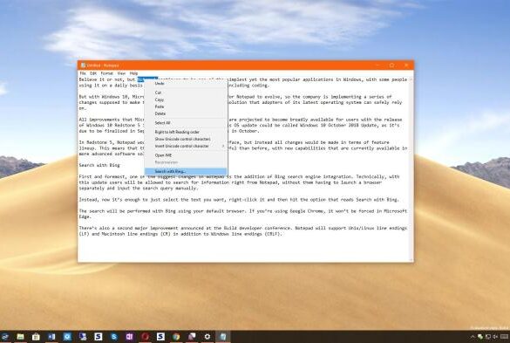510x343 pixels.
Task: Open Microsoft Store from the taskbar
Action: click(36, 337)
